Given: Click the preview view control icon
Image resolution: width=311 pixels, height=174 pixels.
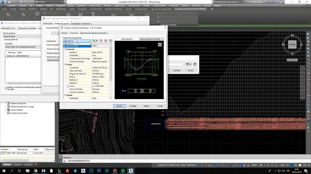Looking at the screenshot, I should [x=160, y=44].
